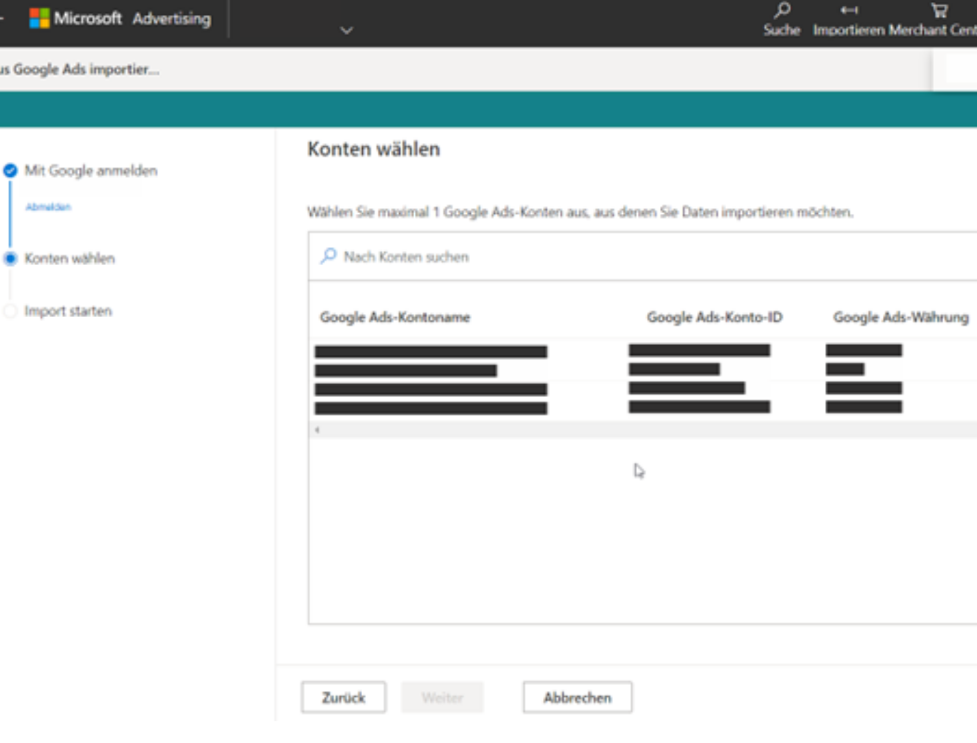Click the Microsoft logo icon
977x743 pixels.
coord(39,18)
